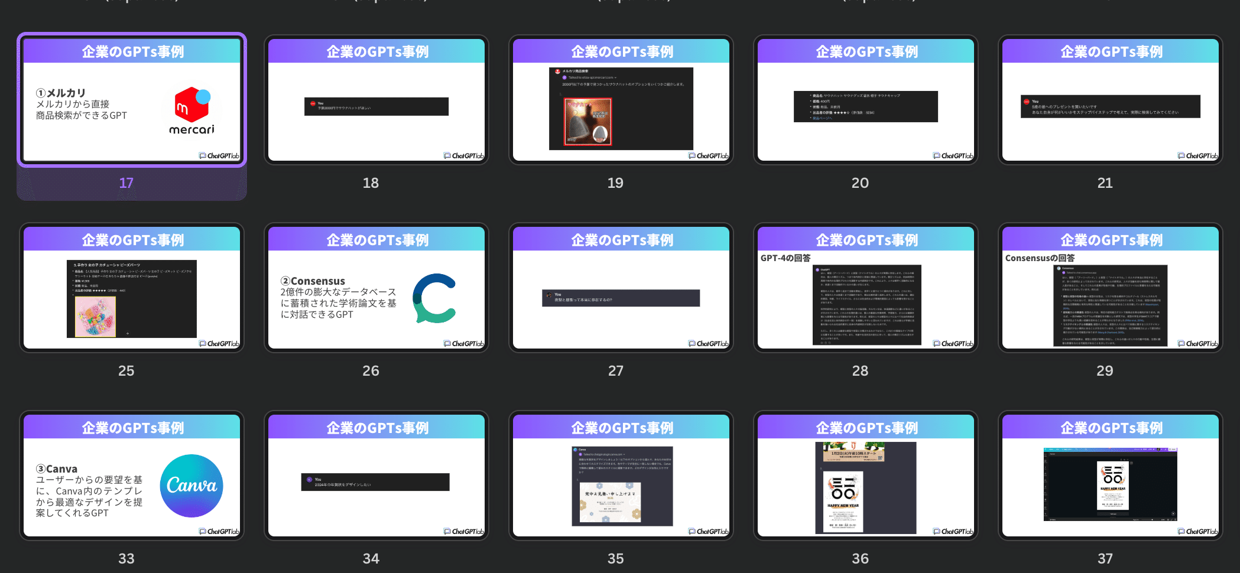This screenshot has width=1240, height=573.
Task: Click the highlighted slide number 17 label
Action: point(126,183)
